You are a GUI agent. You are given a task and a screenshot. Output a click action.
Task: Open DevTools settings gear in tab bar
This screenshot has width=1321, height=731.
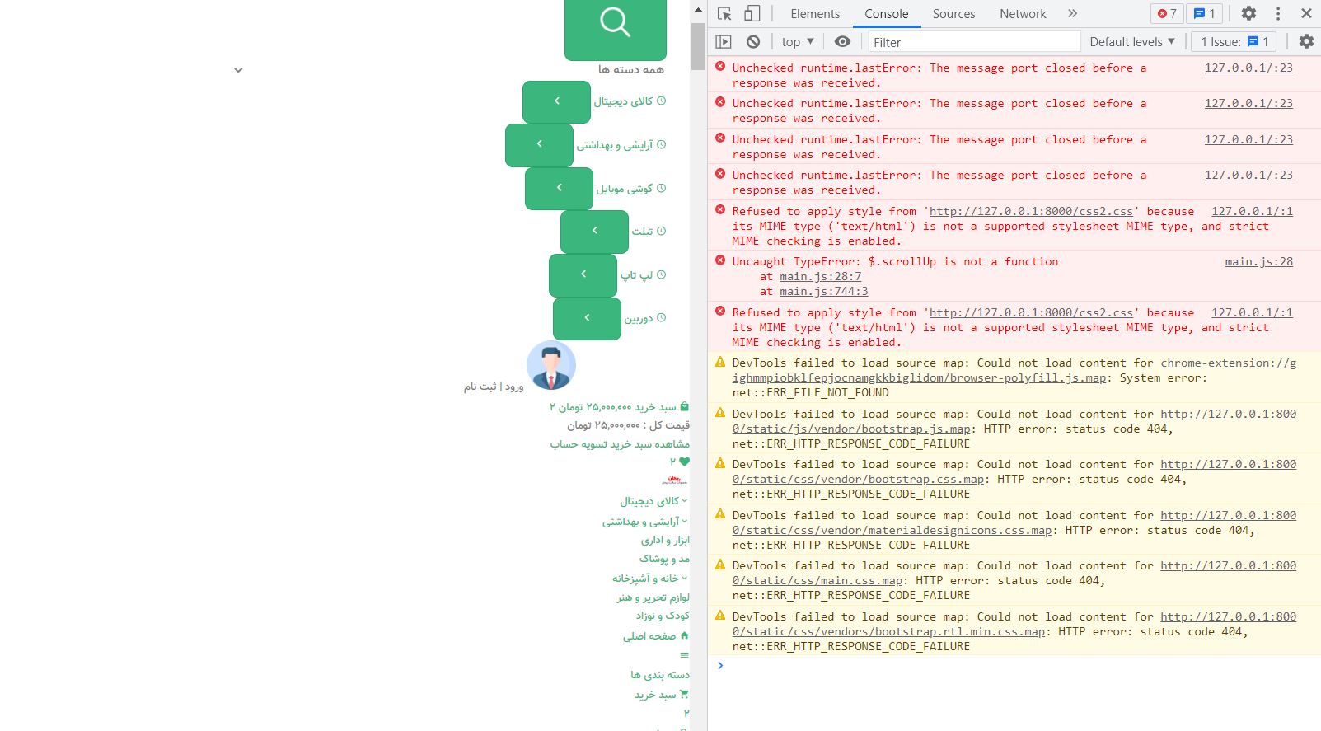(1248, 14)
